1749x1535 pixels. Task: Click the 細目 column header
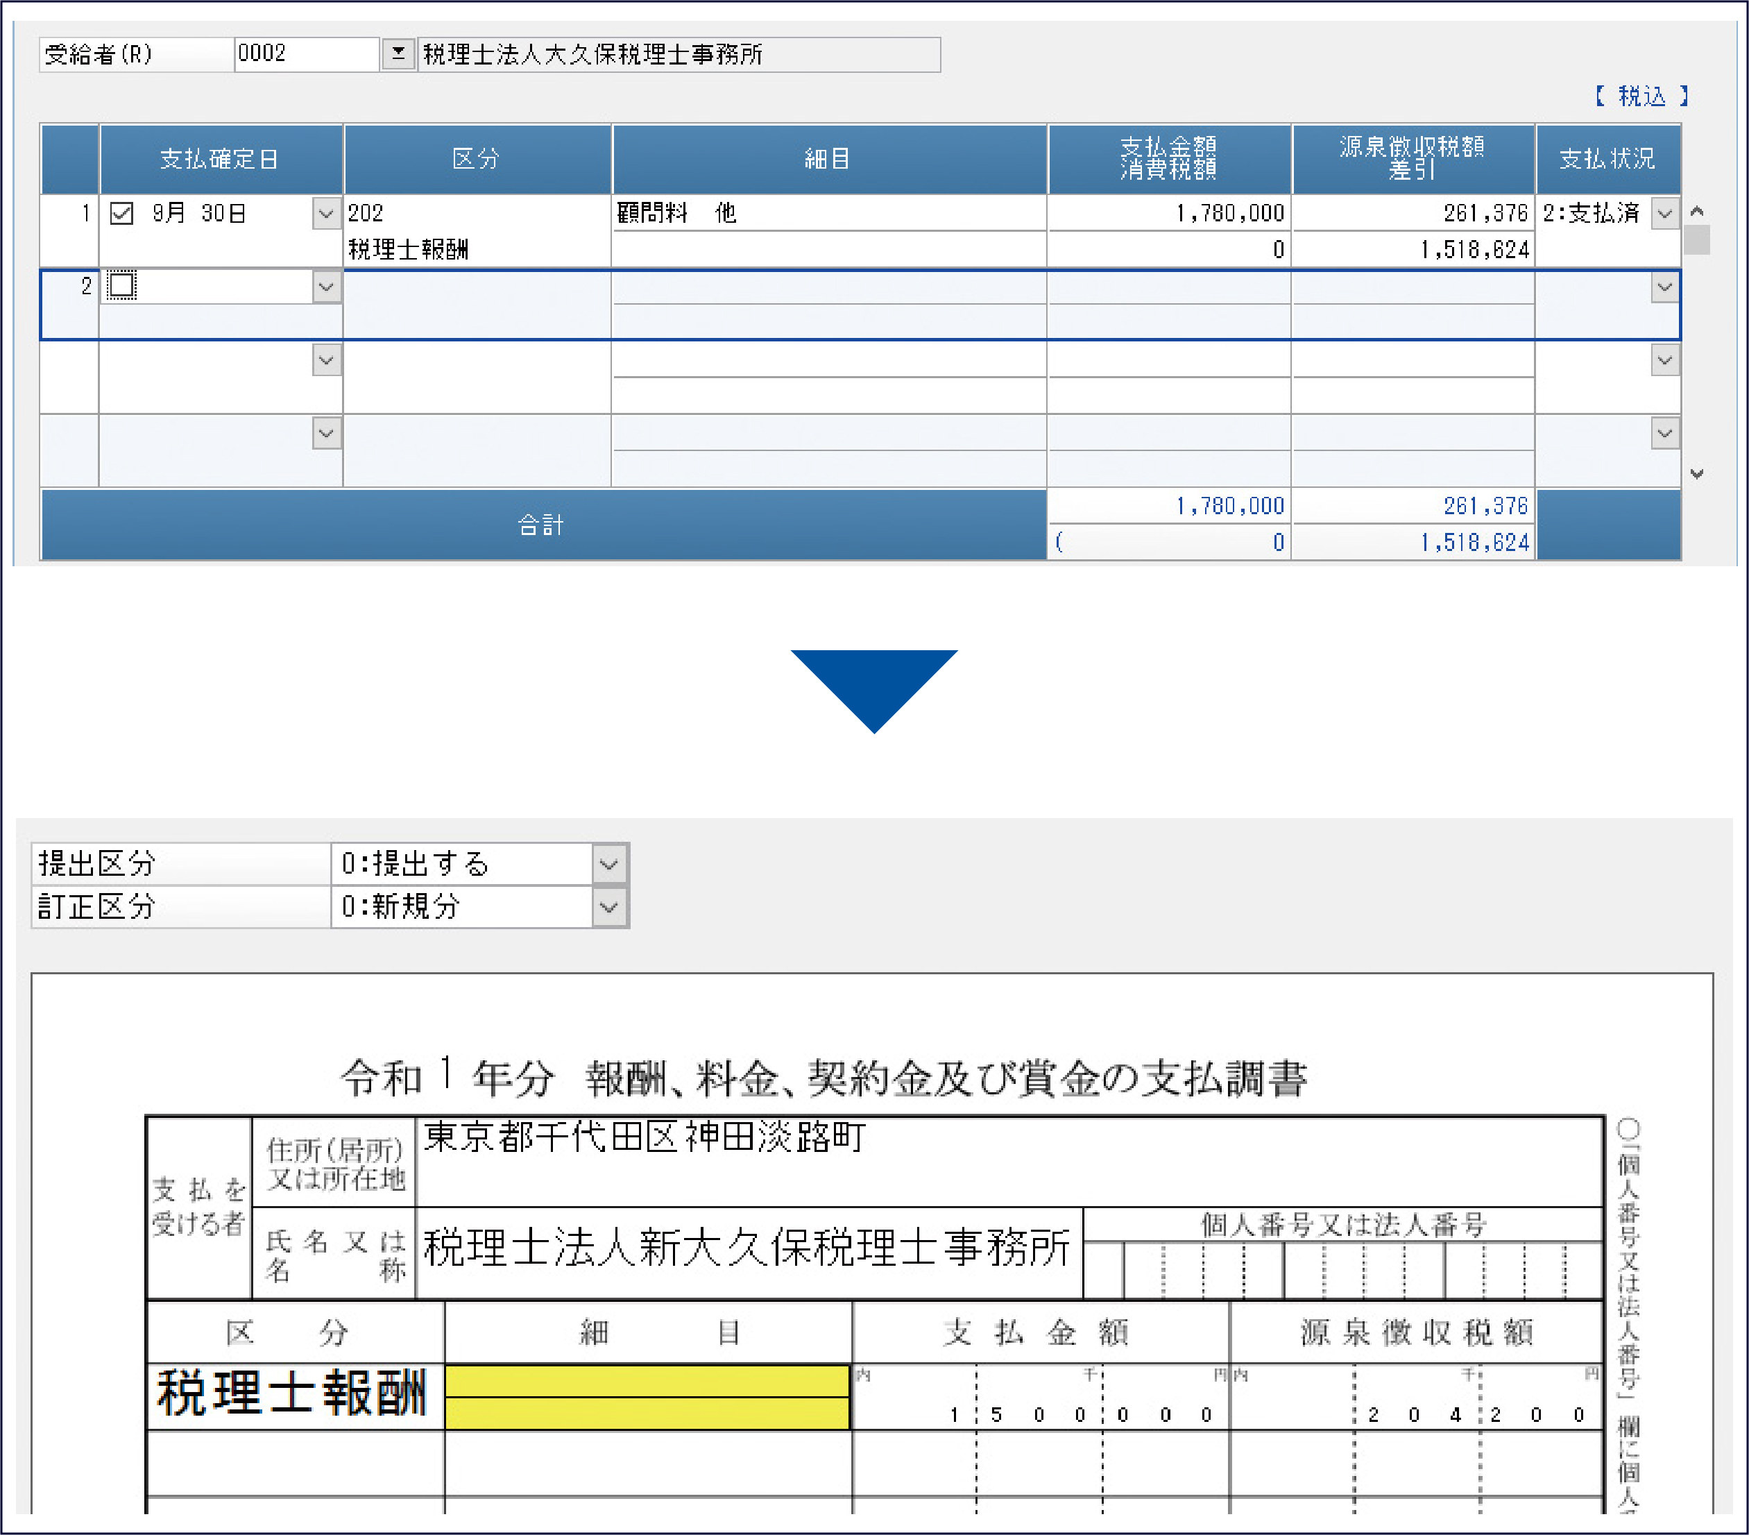click(x=828, y=159)
